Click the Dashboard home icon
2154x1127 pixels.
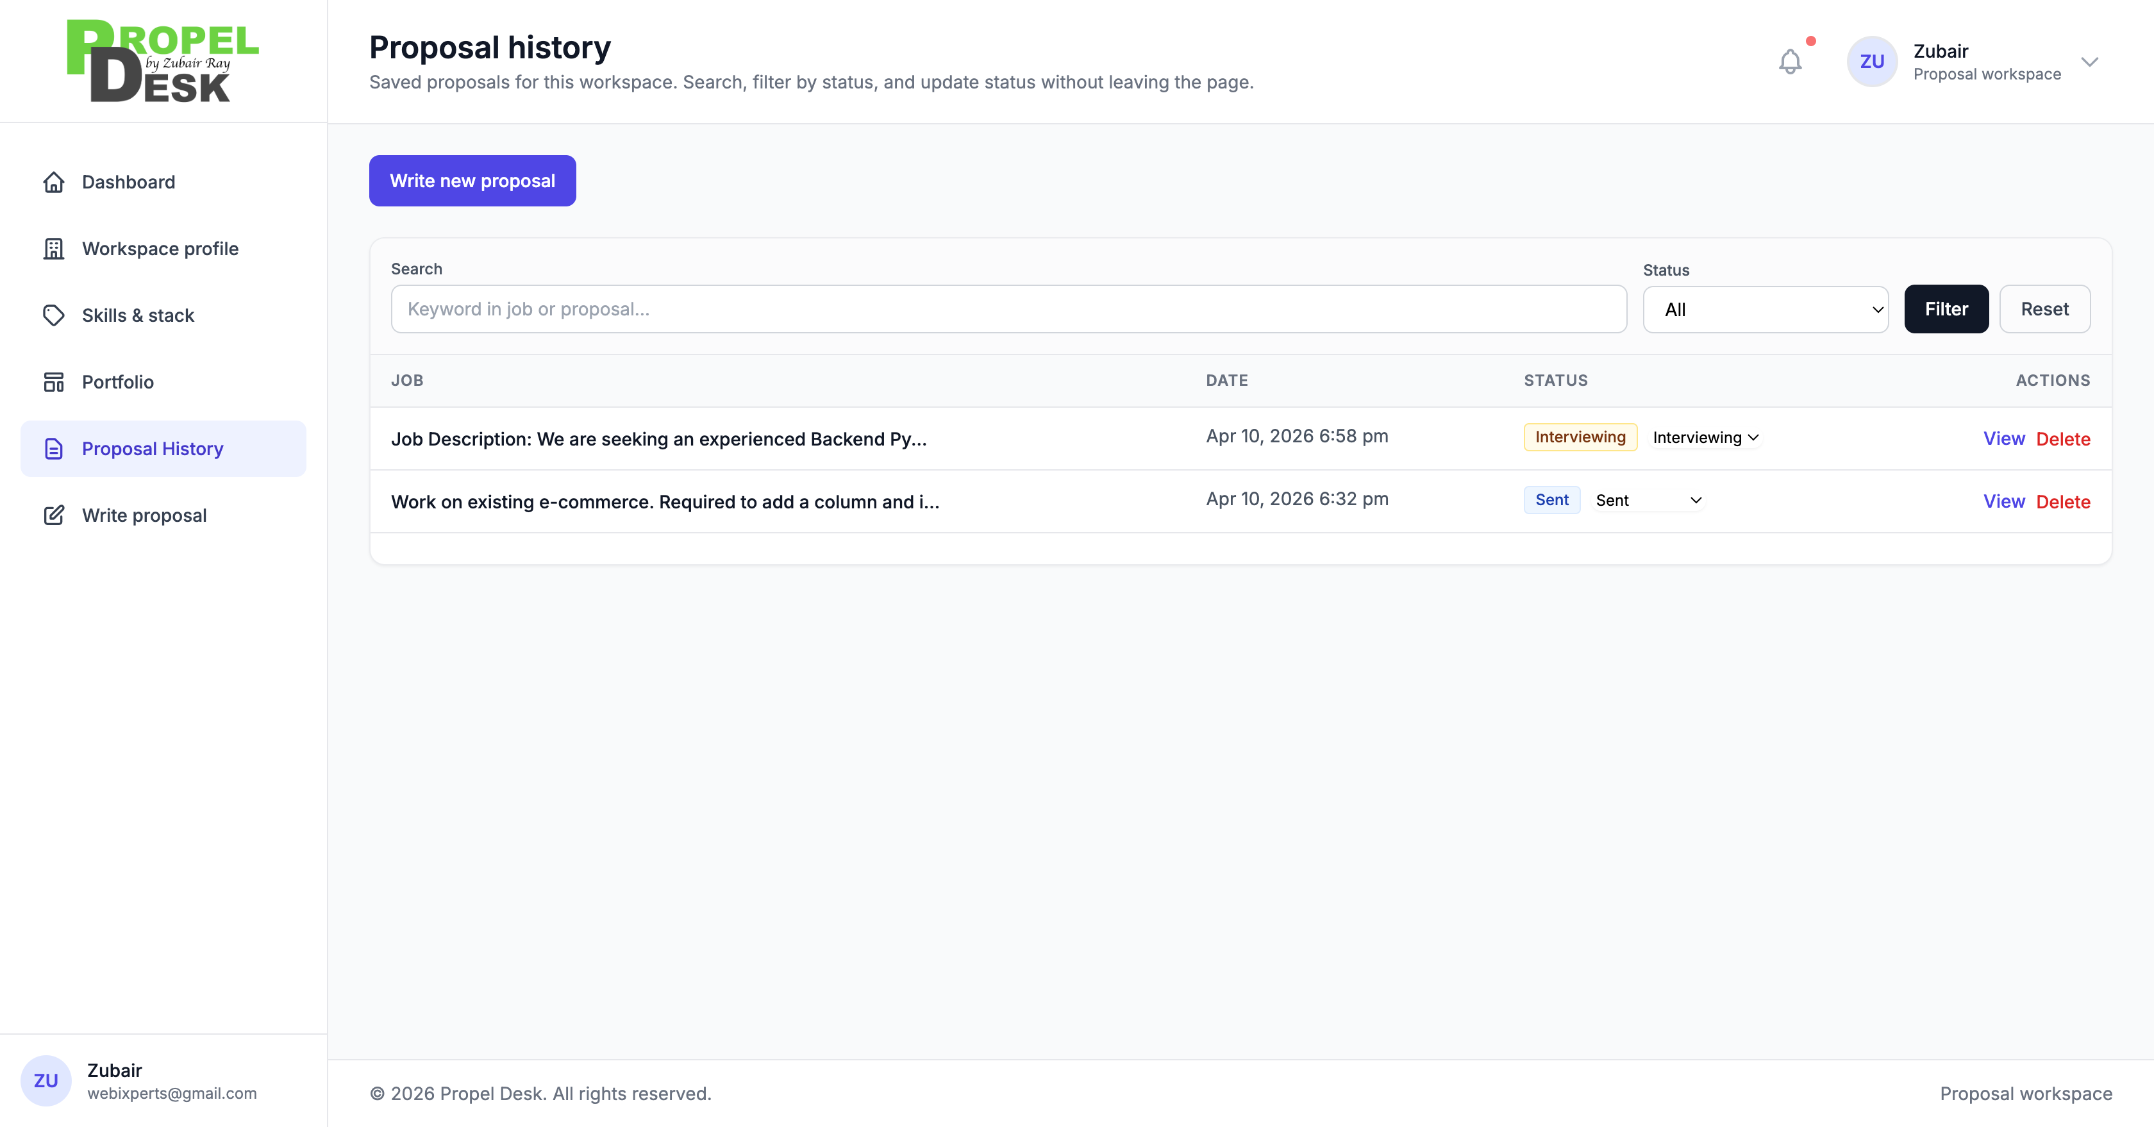pos(53,182)
